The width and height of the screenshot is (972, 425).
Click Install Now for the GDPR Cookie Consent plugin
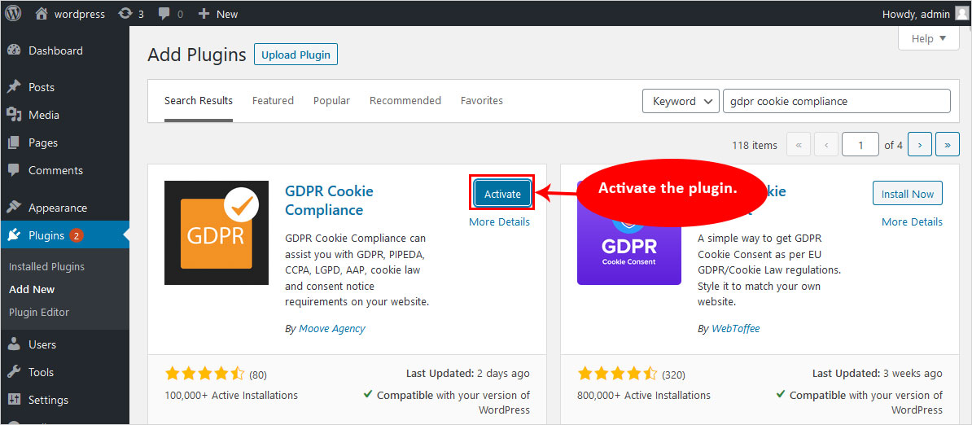(x=907, y=194)
